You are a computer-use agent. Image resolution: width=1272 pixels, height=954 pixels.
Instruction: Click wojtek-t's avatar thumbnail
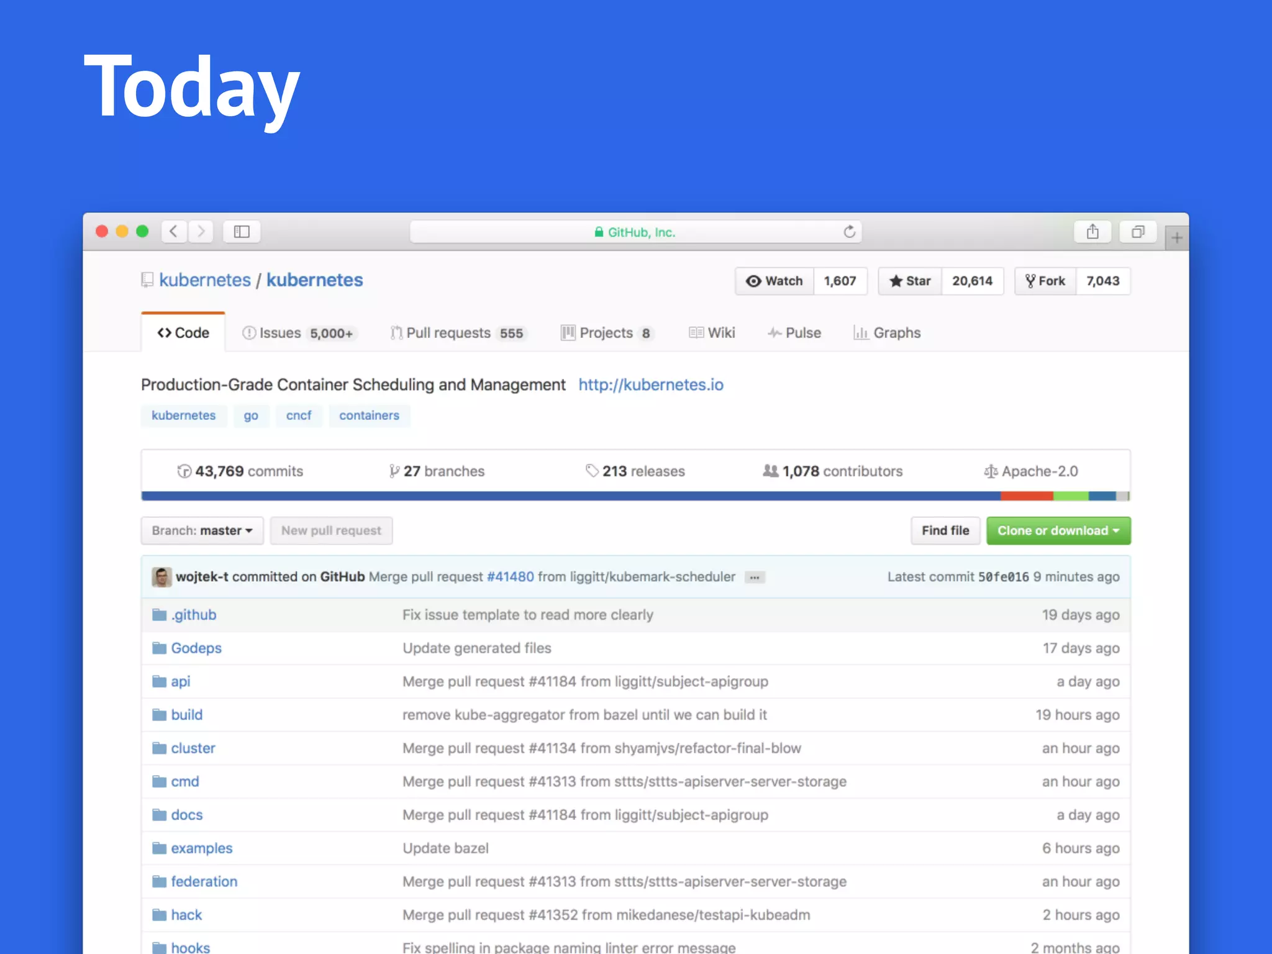click(x=161, y=577)
